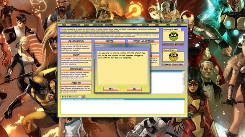
Task: Open the Physical Evaluation
Action: (x=173, y=64)
